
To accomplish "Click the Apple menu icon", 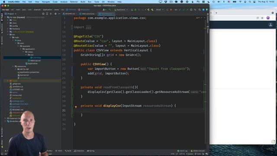I will 4,2.
